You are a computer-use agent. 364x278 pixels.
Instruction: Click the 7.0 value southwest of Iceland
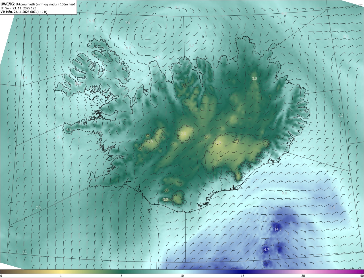click(x=38, y=208)
